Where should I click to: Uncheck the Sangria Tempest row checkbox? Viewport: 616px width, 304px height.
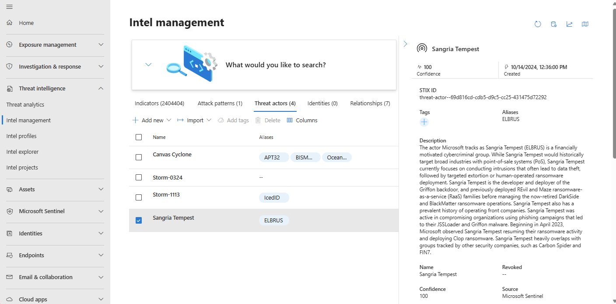tap(139, 221)
